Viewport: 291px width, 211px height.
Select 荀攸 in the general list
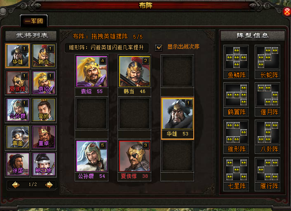point(44,110)
